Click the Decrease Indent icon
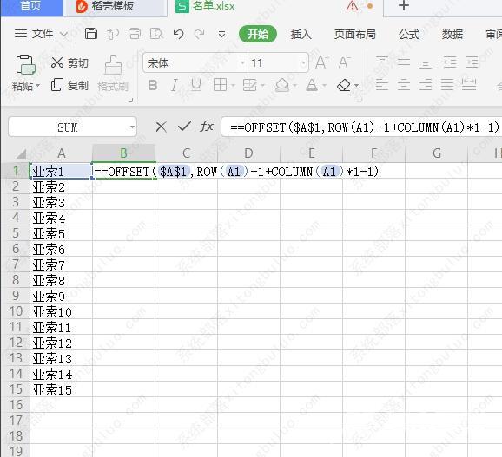This screenshot has width=502, height=457. 450,62
